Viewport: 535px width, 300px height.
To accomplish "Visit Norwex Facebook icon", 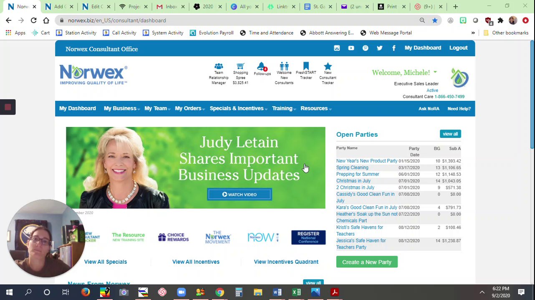I will (x=394, y=48).
